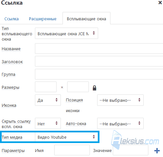Click the Тип всплывающего окна label
Image resolution: width=163 pixels, height=157 pixels.
tap(17, 34)
